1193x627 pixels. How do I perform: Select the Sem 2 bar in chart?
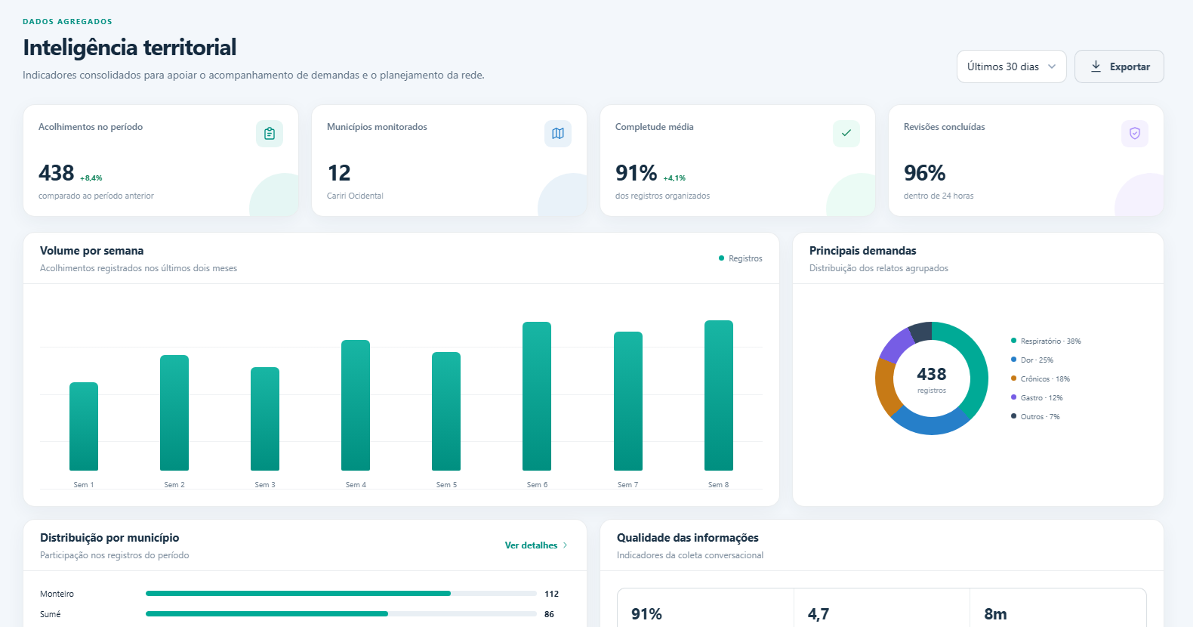(174, 413)
